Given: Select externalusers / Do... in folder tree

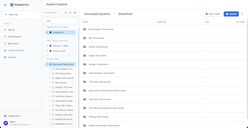Looking at the screenshot, I should (65, 92).
